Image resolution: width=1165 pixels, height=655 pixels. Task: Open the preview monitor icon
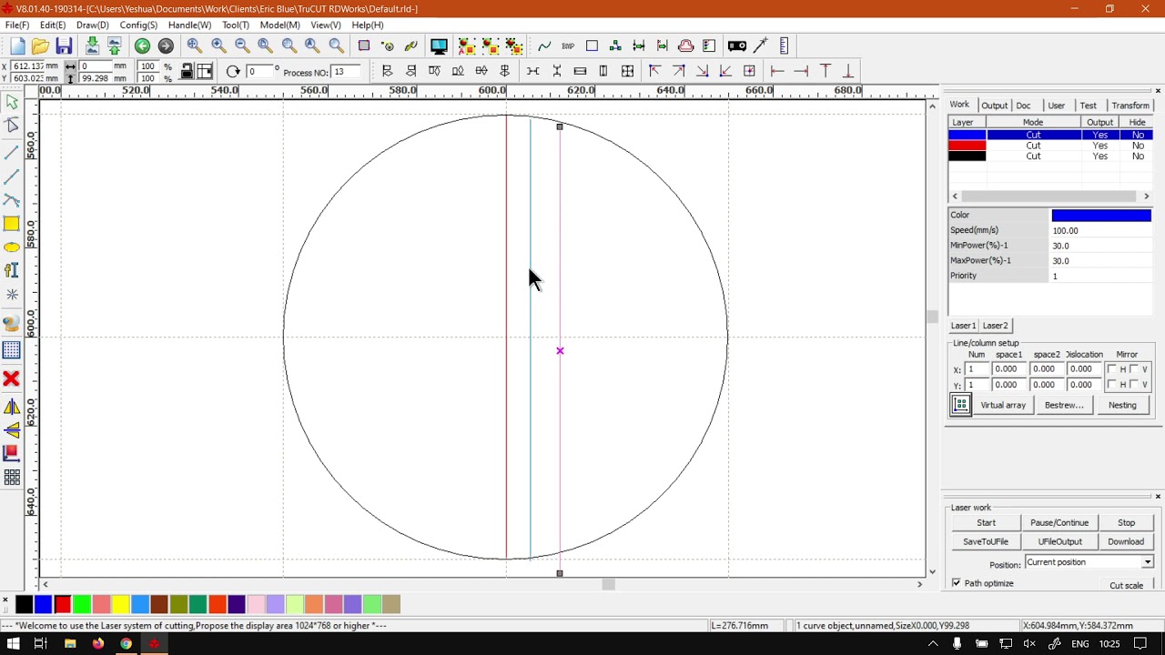pos(439,46)
